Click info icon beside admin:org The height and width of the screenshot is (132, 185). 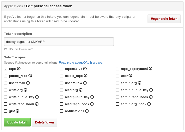pyautogui.click(x=140, y=83)
